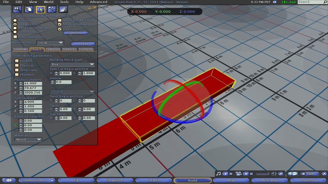Close the build tools panel

(x=95, y=8)
